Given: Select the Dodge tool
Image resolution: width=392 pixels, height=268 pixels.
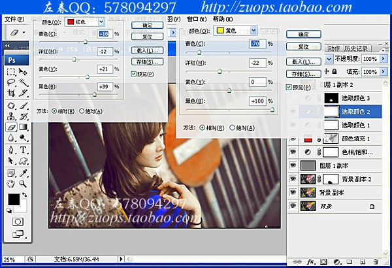Looking at the screenshot, I should (x=24, y=138).
